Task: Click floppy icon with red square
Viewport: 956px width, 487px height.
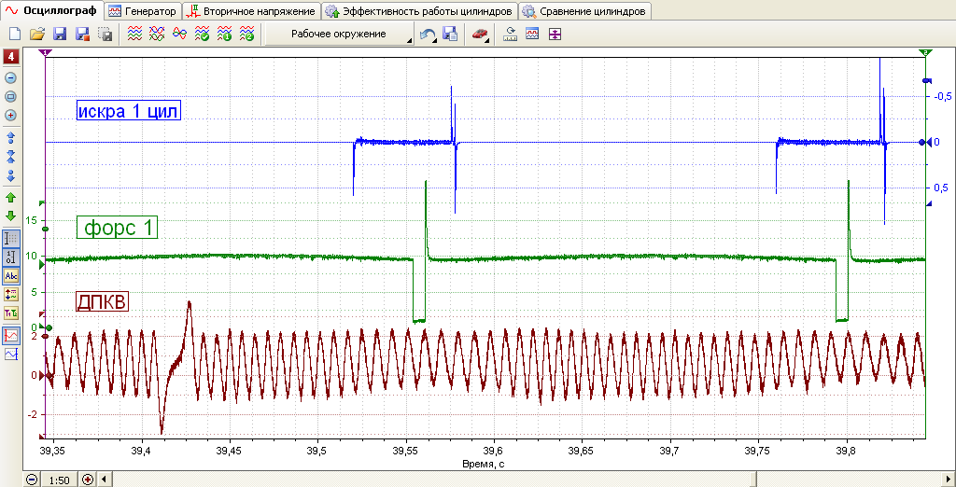Action: [x=82, y=35]
